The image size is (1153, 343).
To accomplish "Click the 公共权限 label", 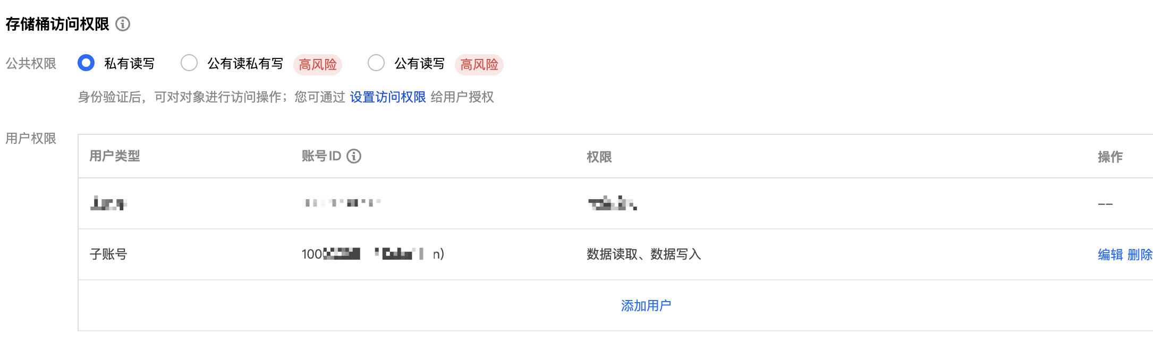I will pos(31,64).
